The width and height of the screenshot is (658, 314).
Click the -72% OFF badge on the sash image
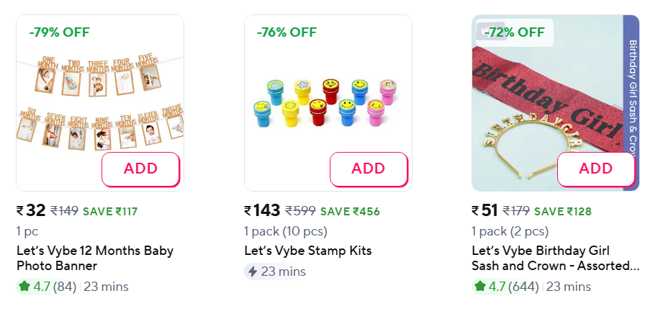pyautogui.click(x=514, y=32)
